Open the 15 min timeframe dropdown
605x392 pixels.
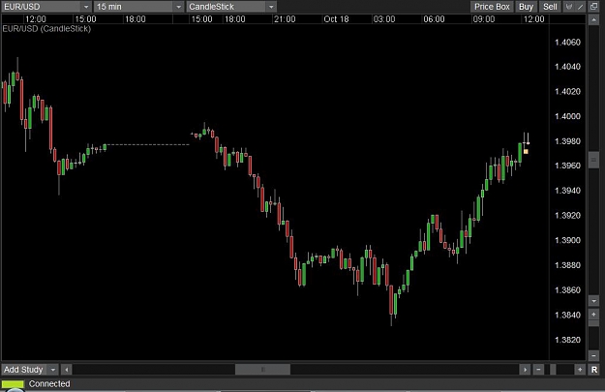point(138,7)
